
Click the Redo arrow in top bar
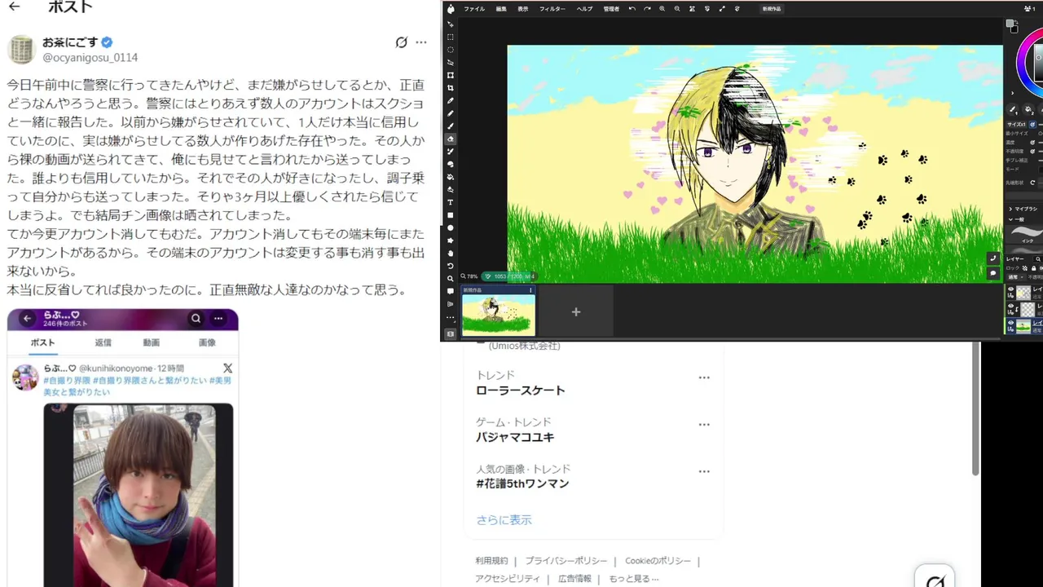click(647, 9)
